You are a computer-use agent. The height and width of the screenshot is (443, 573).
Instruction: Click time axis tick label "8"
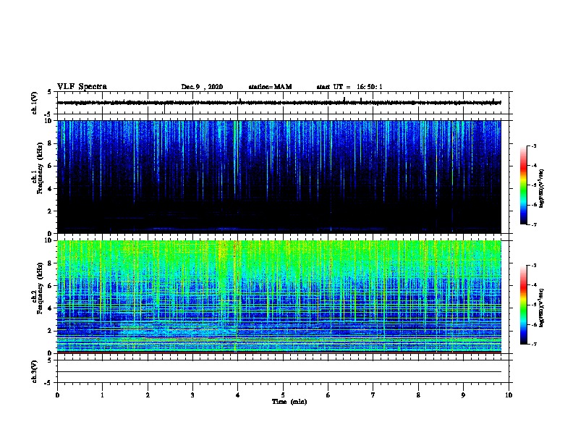pyautogui.click(x=418, y=395)
